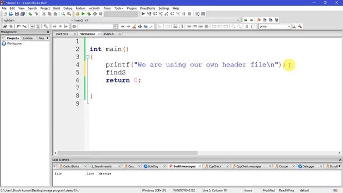The width and height of the screenshot is (343, 193).
Task: Close the Build messages tab
Action: pyautogui.click(x=200, y=166)
